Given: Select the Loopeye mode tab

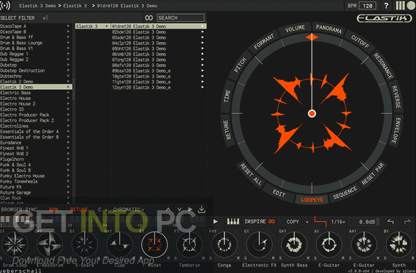Looking at the screenshot, I should [x=312, y=200].
